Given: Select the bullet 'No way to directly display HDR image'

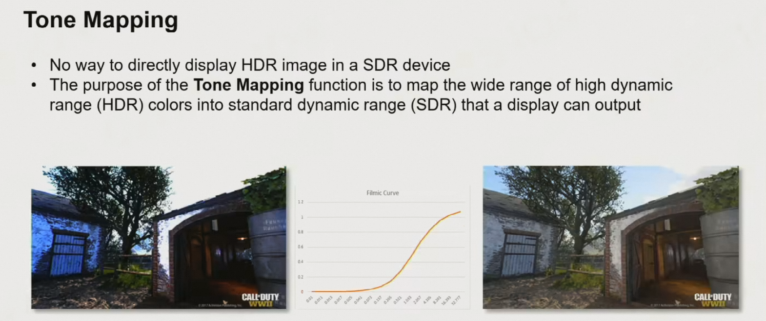Looking at the screenshot, I should point(250,65).
